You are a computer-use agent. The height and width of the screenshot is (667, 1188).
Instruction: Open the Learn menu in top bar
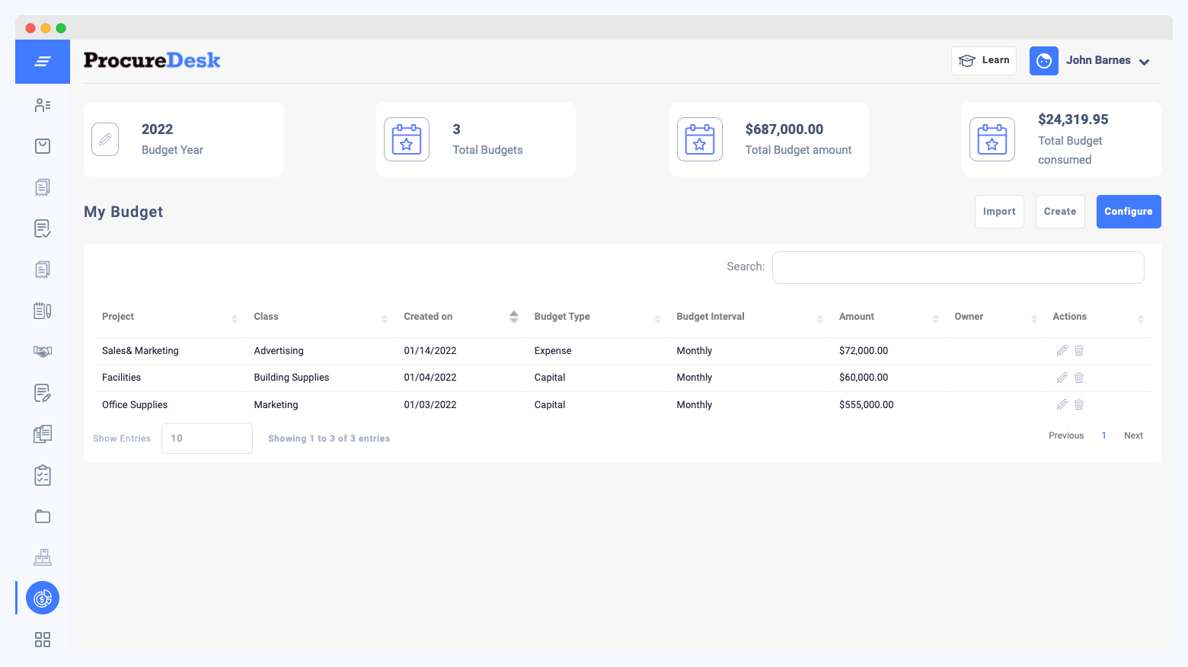click(983, 60)
